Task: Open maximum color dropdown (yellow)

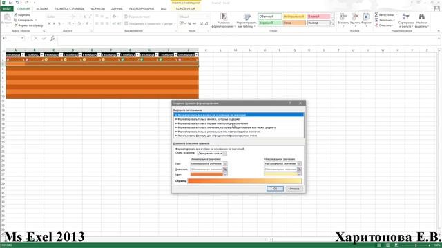Action: 299,174
